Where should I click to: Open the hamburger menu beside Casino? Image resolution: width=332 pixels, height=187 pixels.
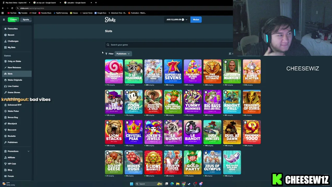point(4,19)
